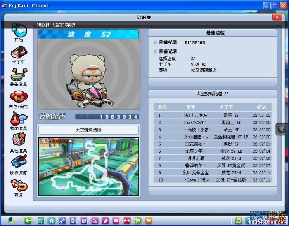Open the shopping cart store icon

point(41,221)
